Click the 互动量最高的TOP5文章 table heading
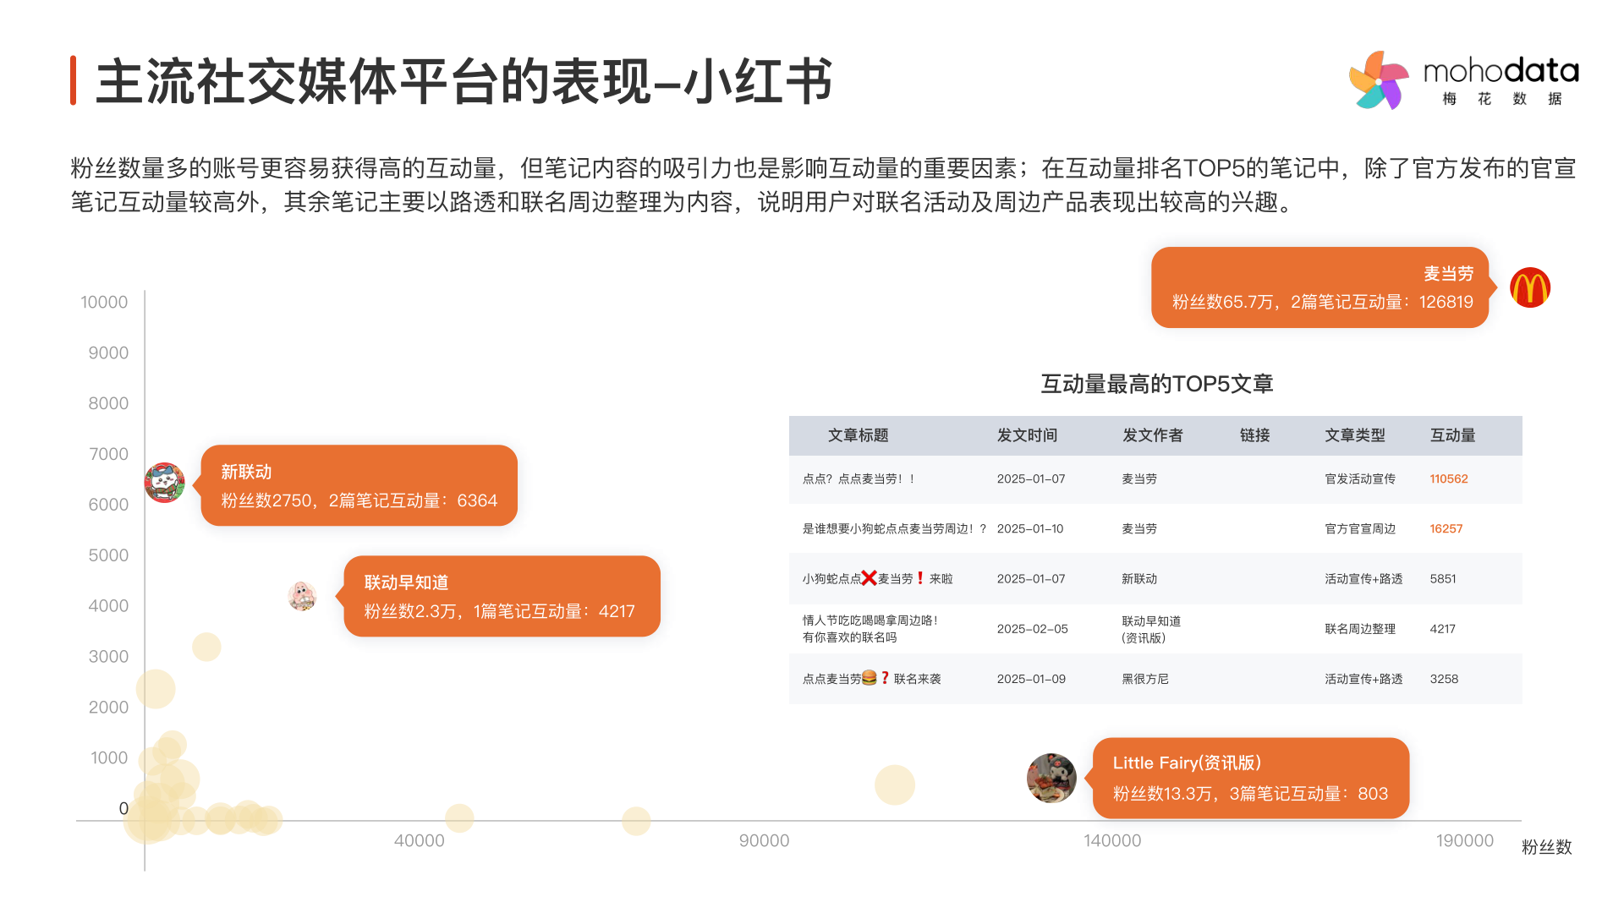 pyautogui.click(x=1156, y=384)
